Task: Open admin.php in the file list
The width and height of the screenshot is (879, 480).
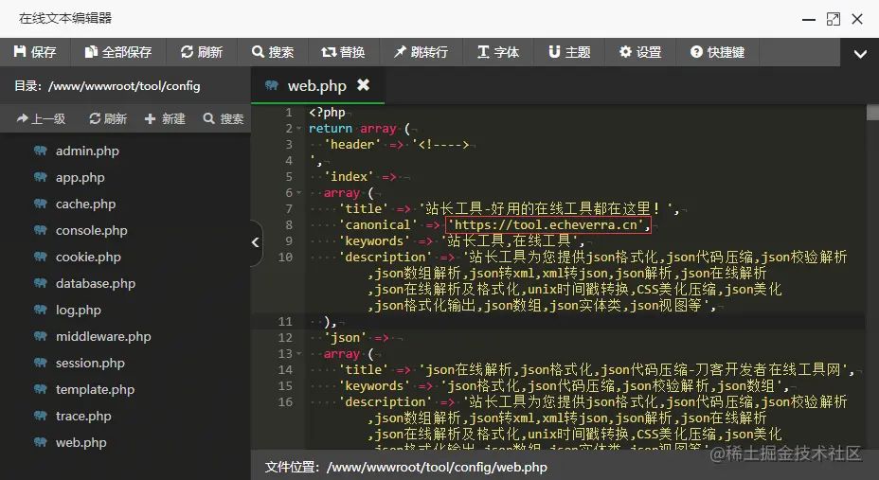Action: pyautogui.click(x=87, y=151)
